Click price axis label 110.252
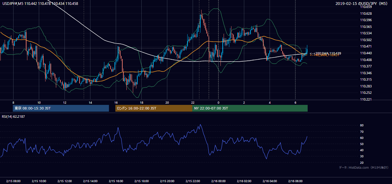Screen dimensions: 392x184 (367, 93)
